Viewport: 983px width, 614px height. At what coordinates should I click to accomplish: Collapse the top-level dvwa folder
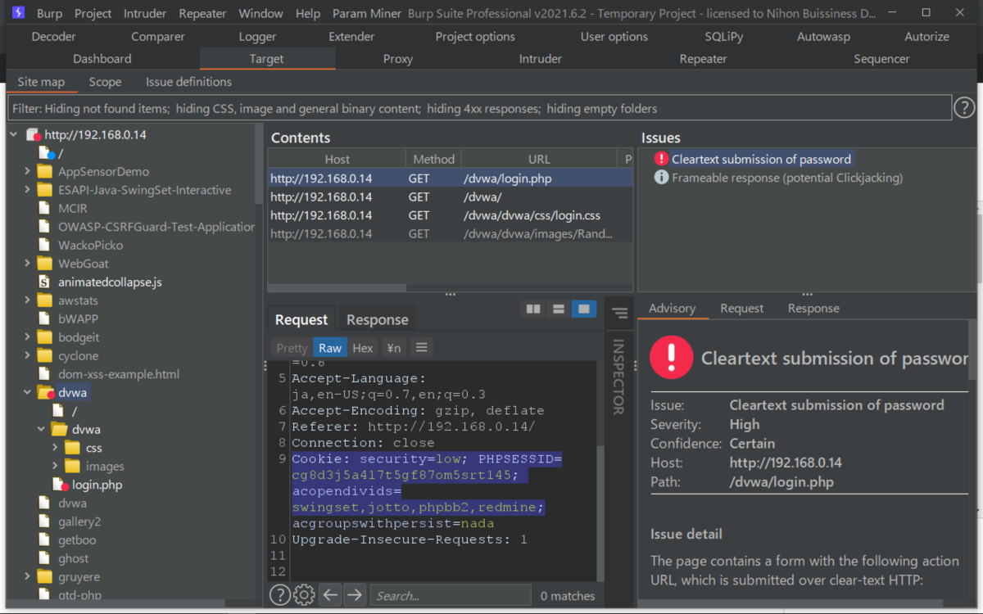pyautogui.click(x=27, y=392)
